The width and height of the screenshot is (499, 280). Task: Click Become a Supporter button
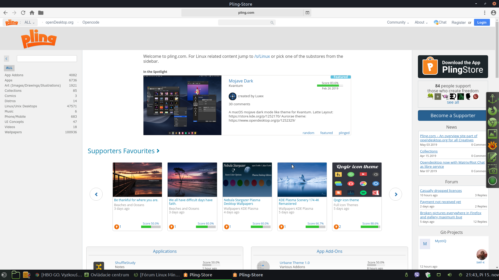453,116
